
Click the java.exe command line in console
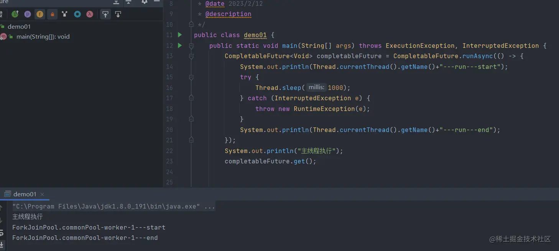tap(113, 207)
